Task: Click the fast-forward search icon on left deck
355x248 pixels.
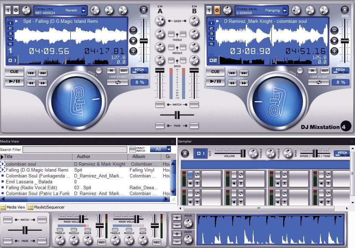Action: 42,82
